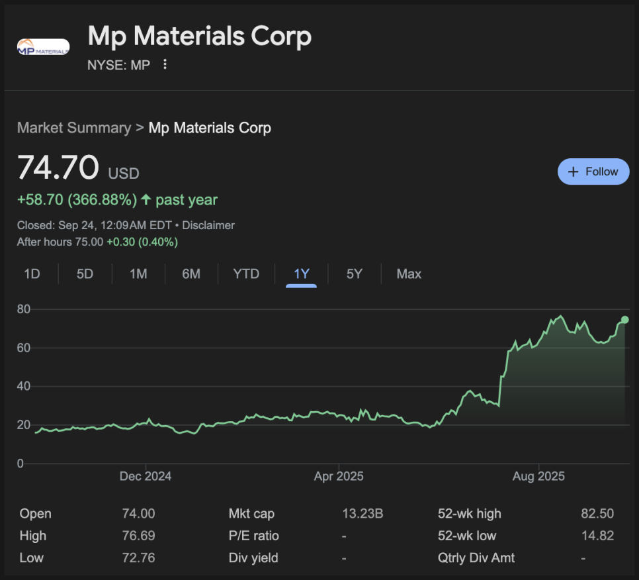Image resolution: width=639 pixels, height=580 pixels.
Task: Click the Div yield label
Action: click(x=253, y=557)
